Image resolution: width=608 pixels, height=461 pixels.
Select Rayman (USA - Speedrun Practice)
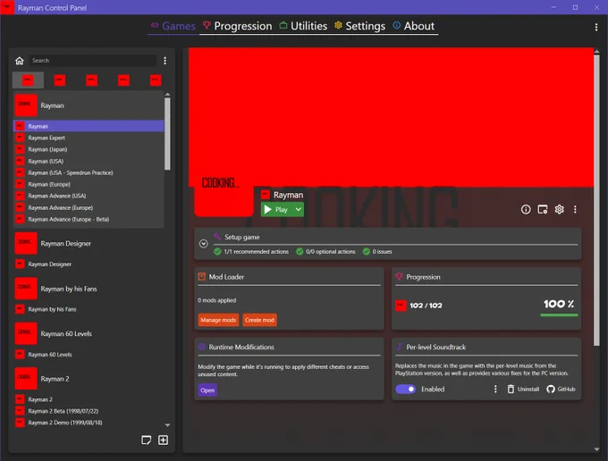[x=89, y=172]
